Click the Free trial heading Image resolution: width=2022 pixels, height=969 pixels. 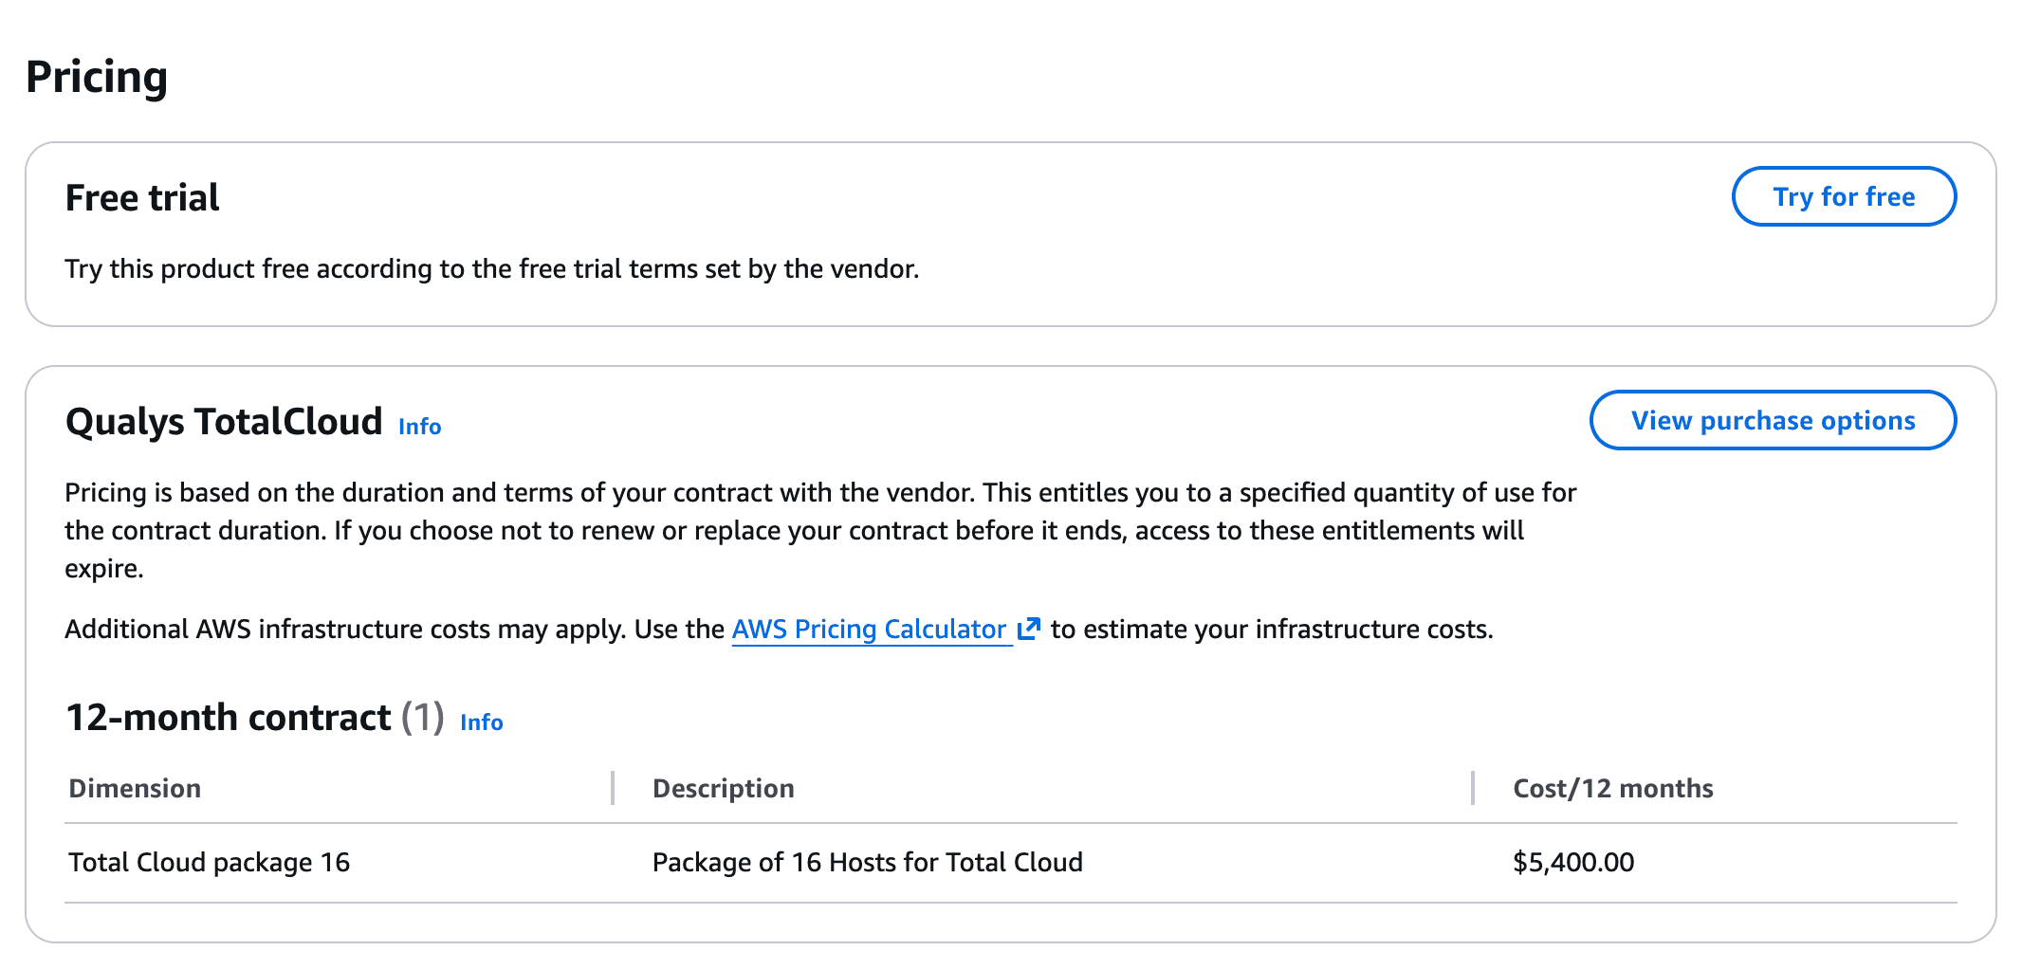142,198
